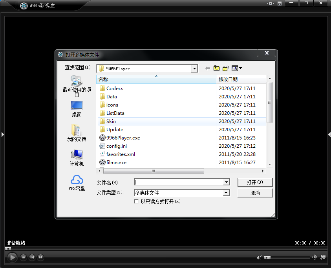Click the horizontal scrollbar right arrow
Screen dimensions: 331x268
pos(263,171)
